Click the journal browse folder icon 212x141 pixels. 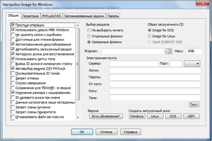click(169, 51)
